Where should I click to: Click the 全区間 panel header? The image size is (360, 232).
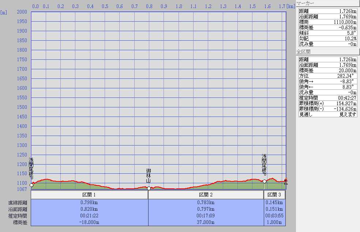pos(327,52)
